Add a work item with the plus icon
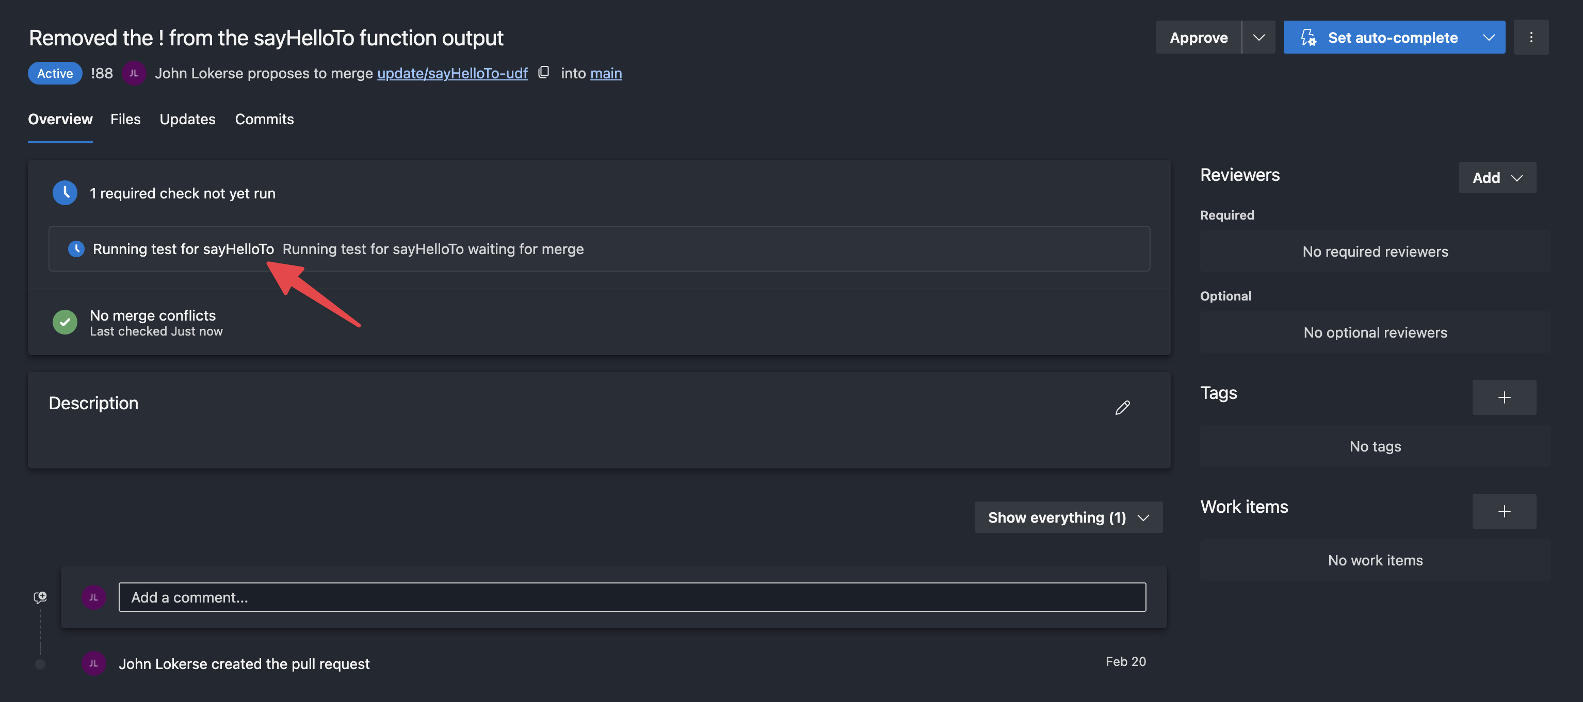This screenshot has height=702, width=1583. coord(1504,511)
